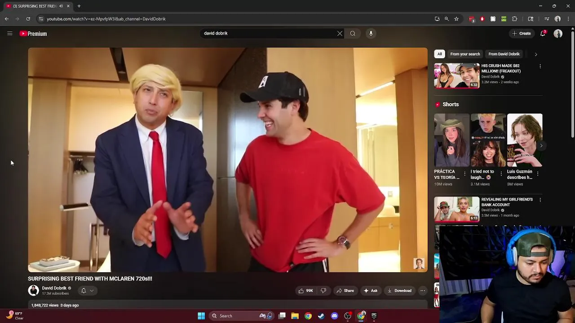Open options for REVEALING MY GIRLFRIEND'S BANK ACCOUNT
Viewport: 575px width, 323px height.
point(540,200)
